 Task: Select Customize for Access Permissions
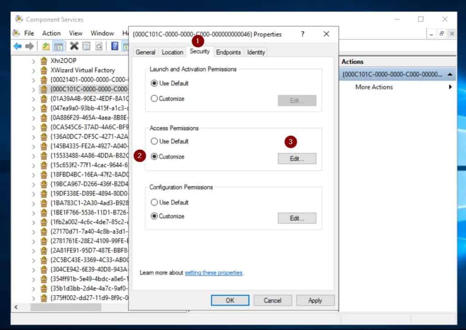pos(154,156)
